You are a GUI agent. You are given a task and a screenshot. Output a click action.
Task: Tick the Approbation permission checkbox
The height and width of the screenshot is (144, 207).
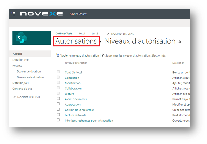[x=58, y=104]
